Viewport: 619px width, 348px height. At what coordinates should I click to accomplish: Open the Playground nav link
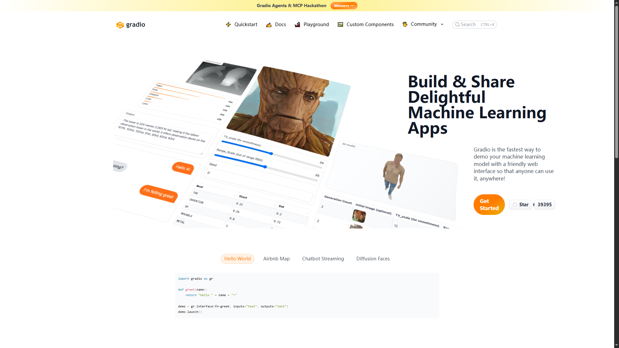[x=316, y=24]
